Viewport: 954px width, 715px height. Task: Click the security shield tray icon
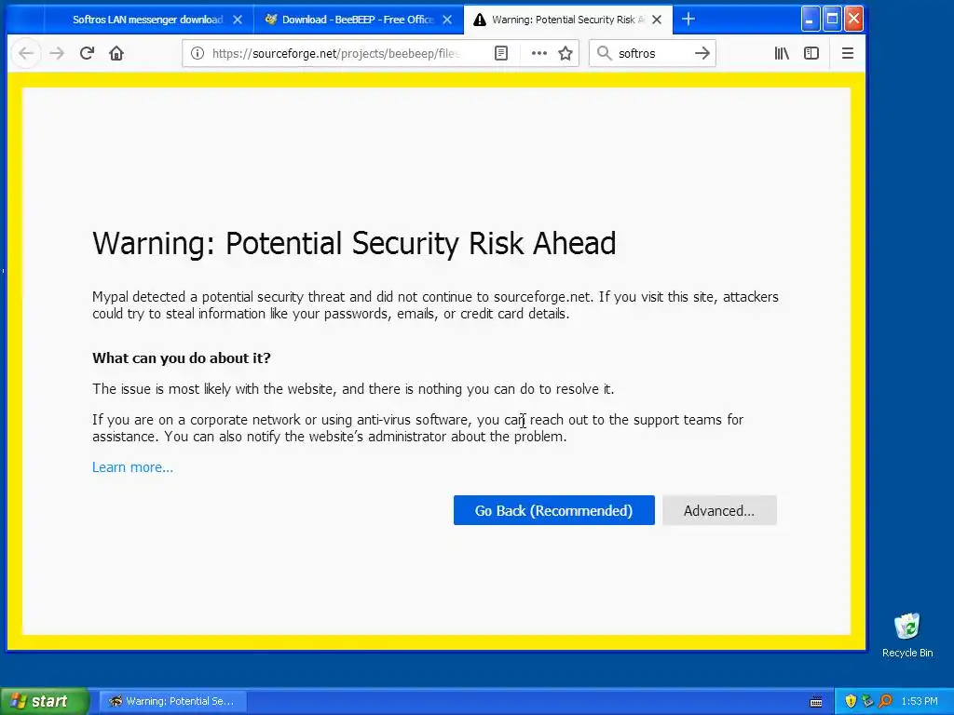point(851,701)
